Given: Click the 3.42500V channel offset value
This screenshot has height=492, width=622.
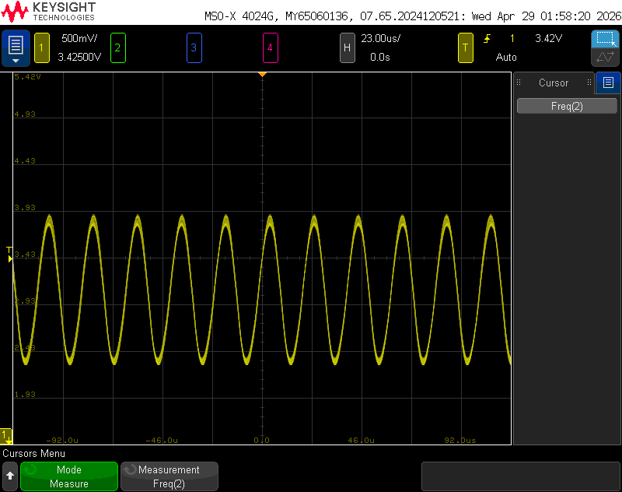Looking at the screenshot, I should 79,57.
